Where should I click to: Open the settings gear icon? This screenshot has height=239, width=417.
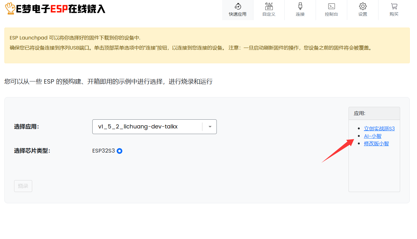tap(363, 6)
